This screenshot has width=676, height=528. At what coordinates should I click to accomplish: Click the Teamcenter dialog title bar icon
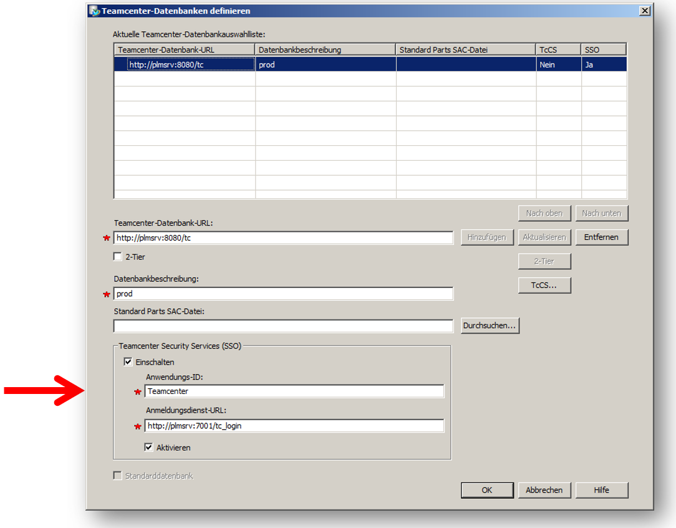[94, 11]
